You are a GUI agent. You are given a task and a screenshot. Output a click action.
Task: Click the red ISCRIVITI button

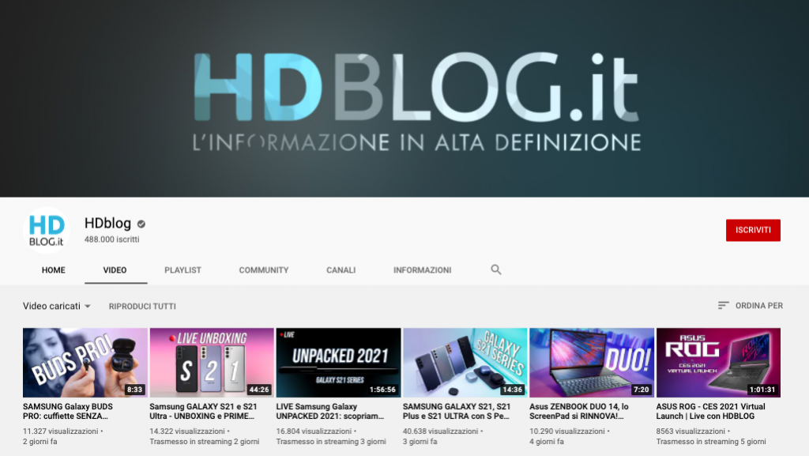tap(752, 230)
